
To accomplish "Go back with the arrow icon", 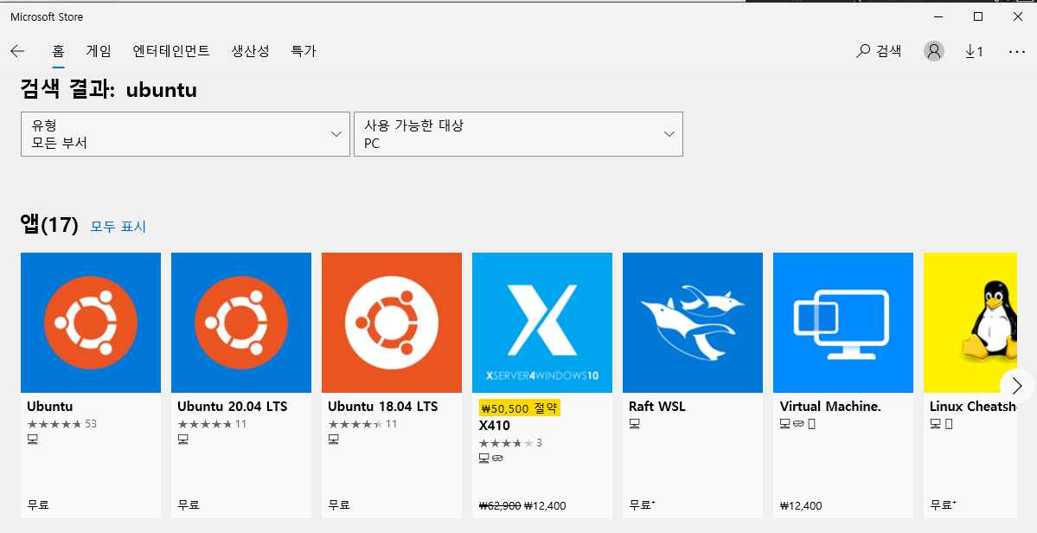I will pyautogui.click(x=18, y=51).
